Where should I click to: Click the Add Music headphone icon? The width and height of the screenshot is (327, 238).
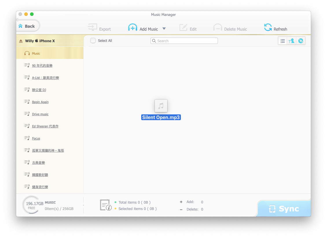[x=133, y=27]
